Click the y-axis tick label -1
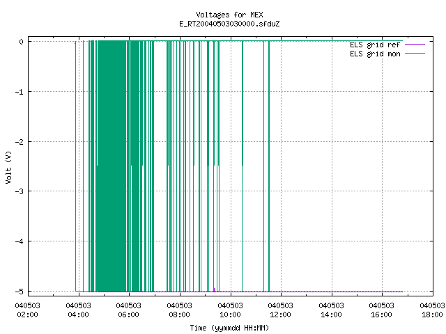The width and height of the screenshot is (446, 334). [x=20, y=92]
